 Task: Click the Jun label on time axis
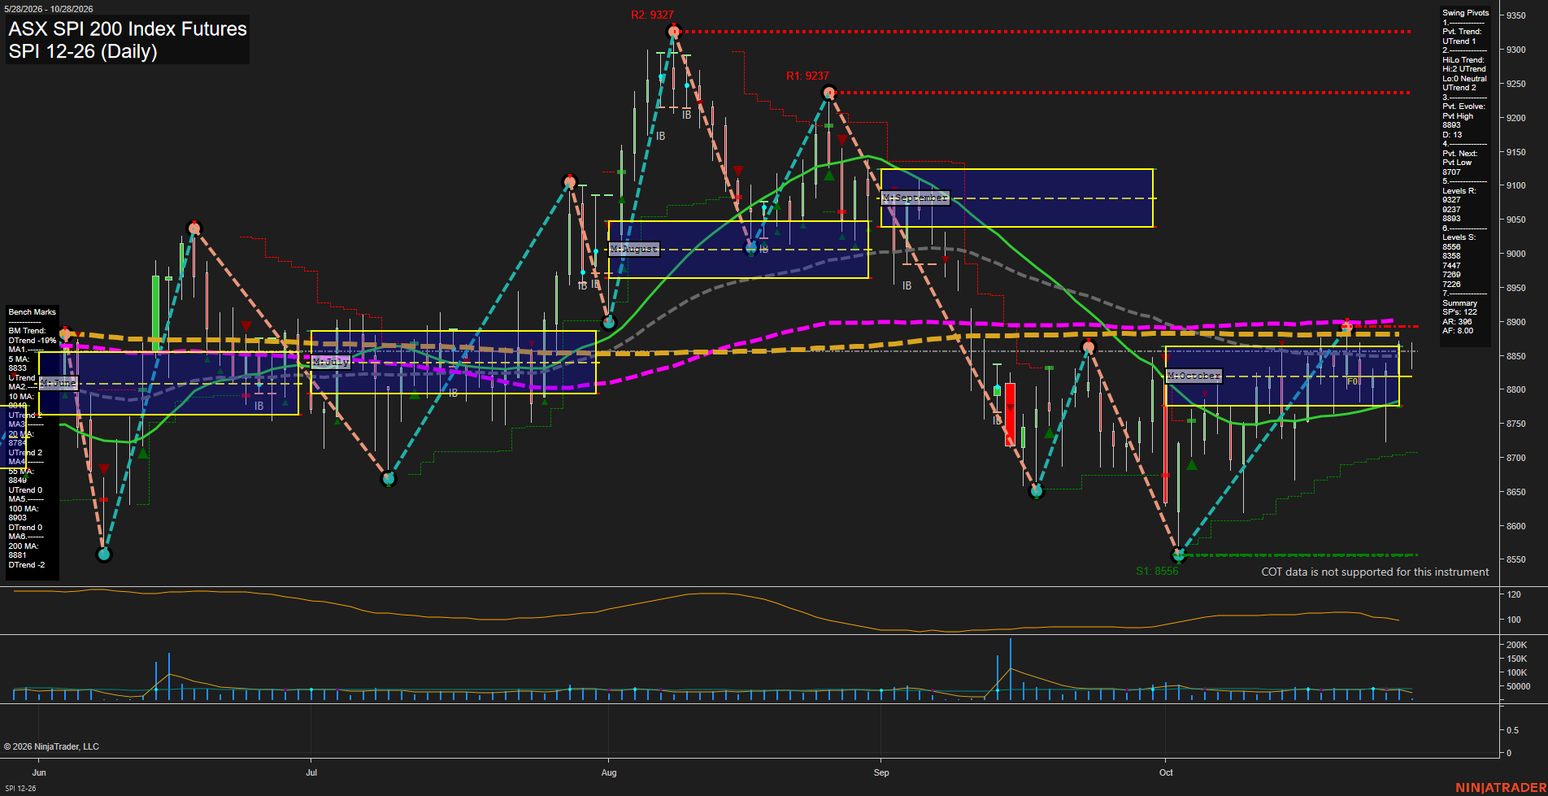click(x=39, y=772)
